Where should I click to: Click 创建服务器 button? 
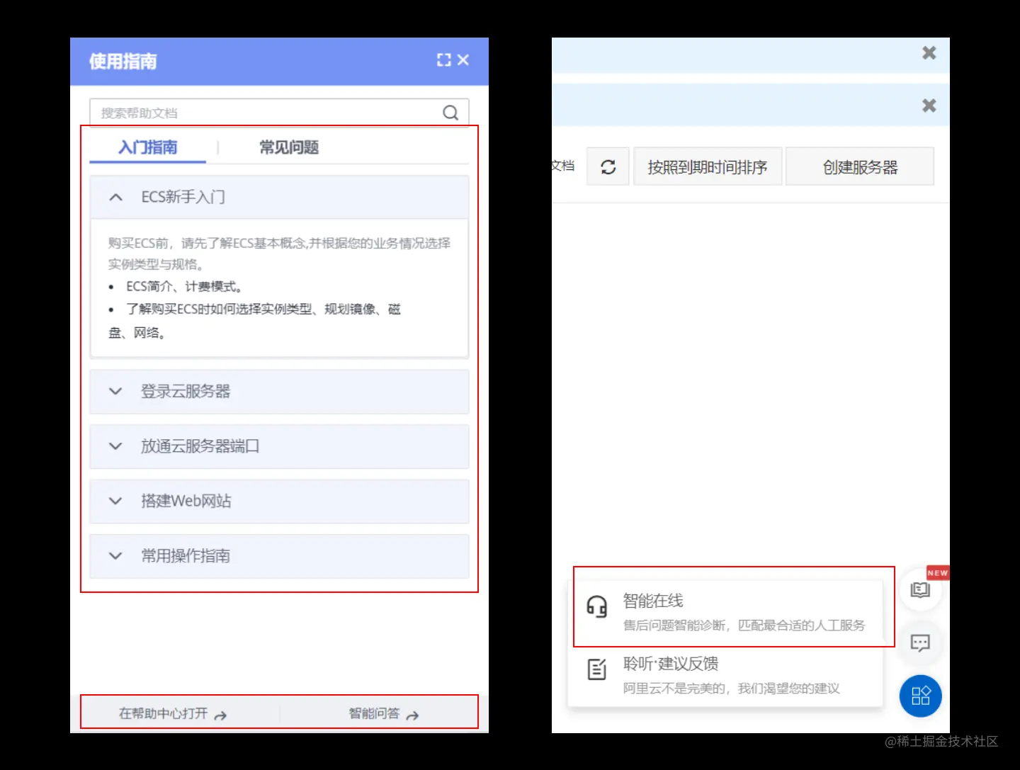[x=860, y=166]
